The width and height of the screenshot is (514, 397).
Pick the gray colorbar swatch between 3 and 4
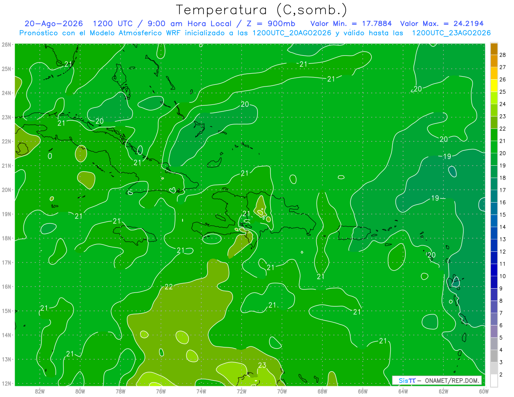coord(494,356)
